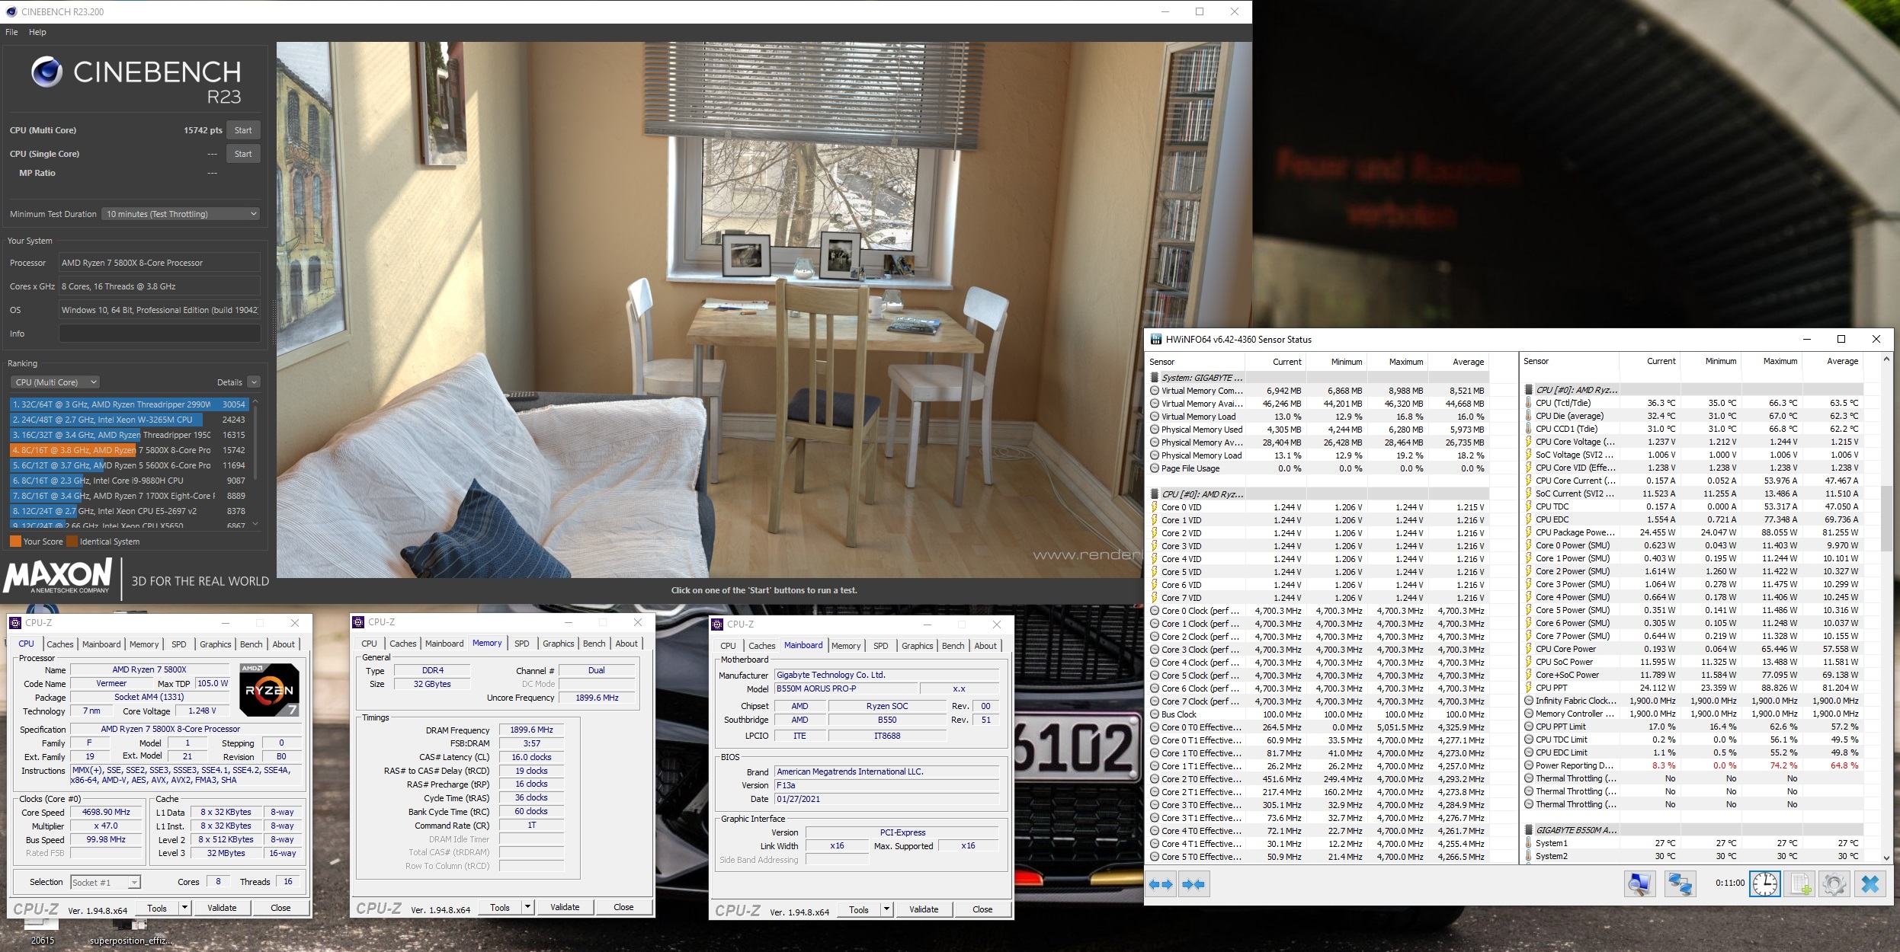Viewport: 1900px width, 952px height.
Task: Open HWiNFO sensor settings gear icon
Action: tap(1834, 884)
